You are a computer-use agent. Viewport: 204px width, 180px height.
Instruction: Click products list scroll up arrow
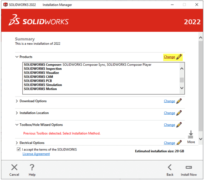[x=182, y=69]
